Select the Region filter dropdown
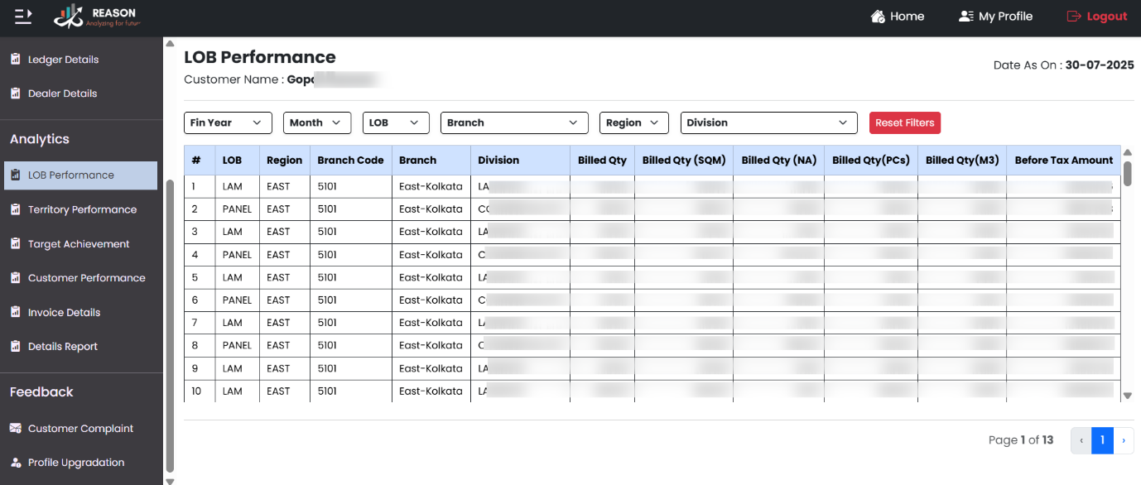 tap(633, 122)
